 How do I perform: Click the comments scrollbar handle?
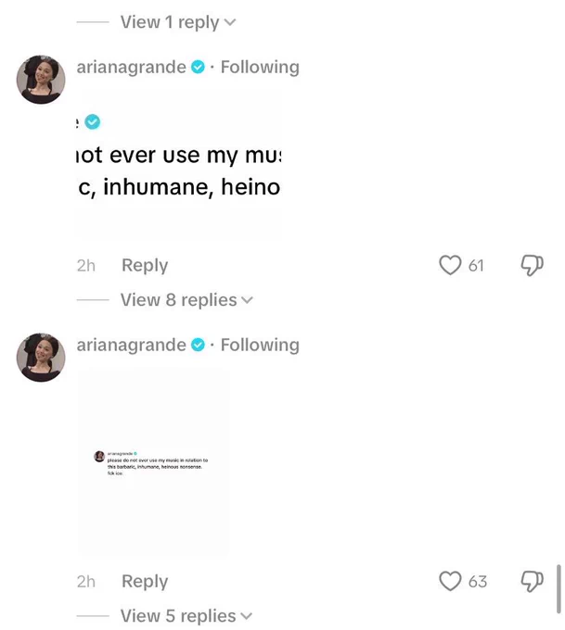pos(559,589)
